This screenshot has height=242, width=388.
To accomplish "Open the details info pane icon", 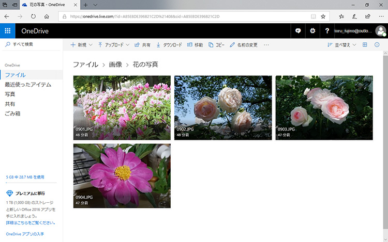I will pos(377,45).
